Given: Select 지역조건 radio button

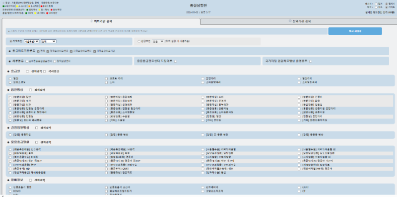Looking at the screenshot, I should coord(10,41).
